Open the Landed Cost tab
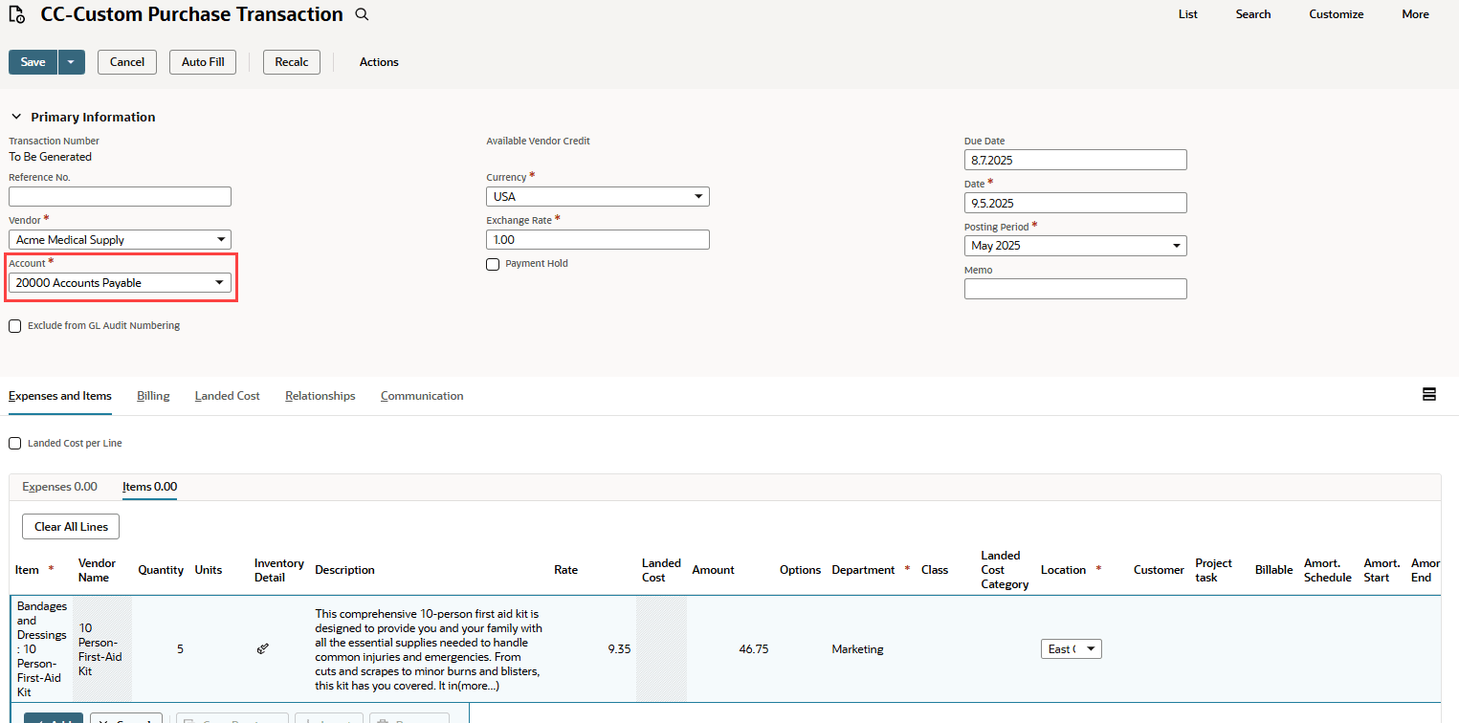Image resolution: width=1459 pixels, height=723 pixels. [x=227, y=396]
